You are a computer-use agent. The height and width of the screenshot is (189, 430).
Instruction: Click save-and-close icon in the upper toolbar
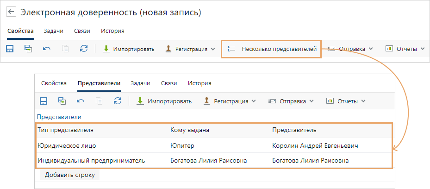click(28, 49)
